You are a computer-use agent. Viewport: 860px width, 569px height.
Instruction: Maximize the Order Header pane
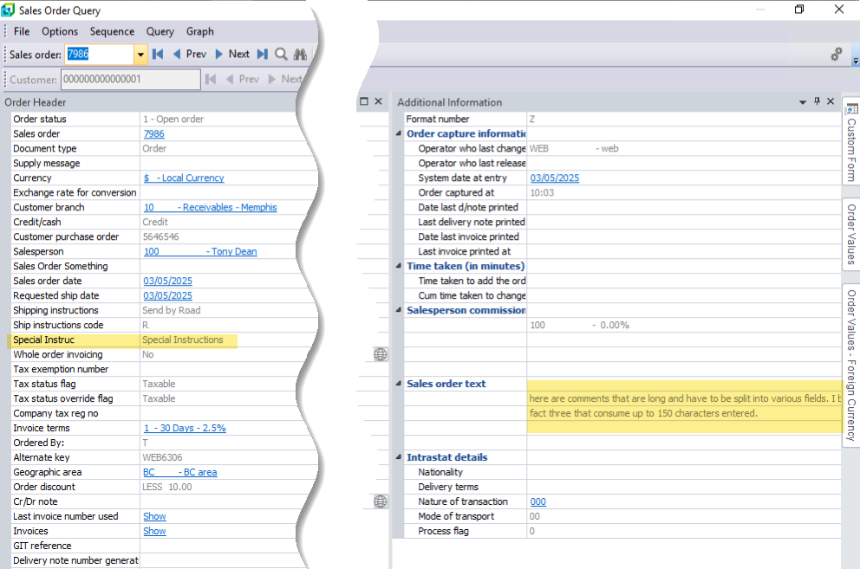[363, 101]
